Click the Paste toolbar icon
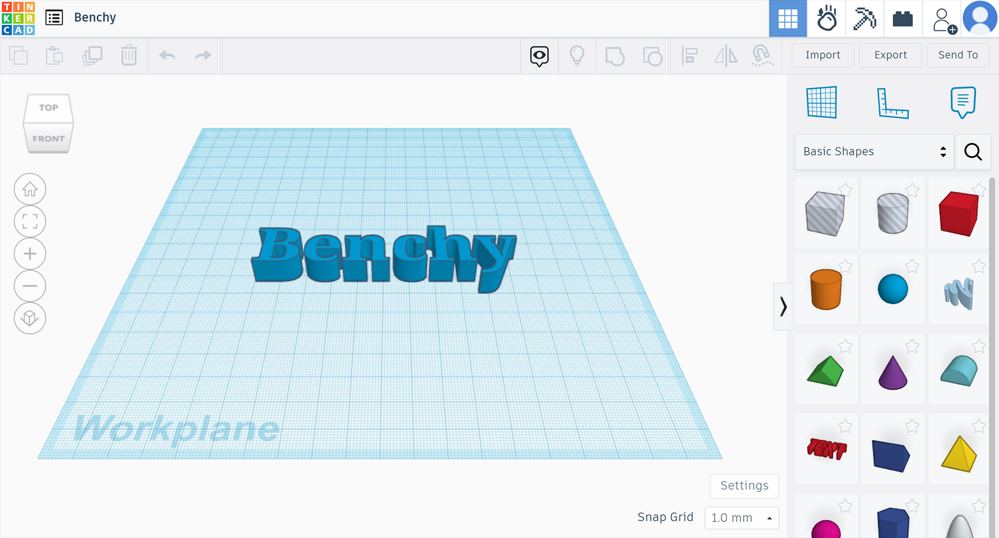Screen dimensions: 999x538 pyautogui.click(x=55, y=56)
